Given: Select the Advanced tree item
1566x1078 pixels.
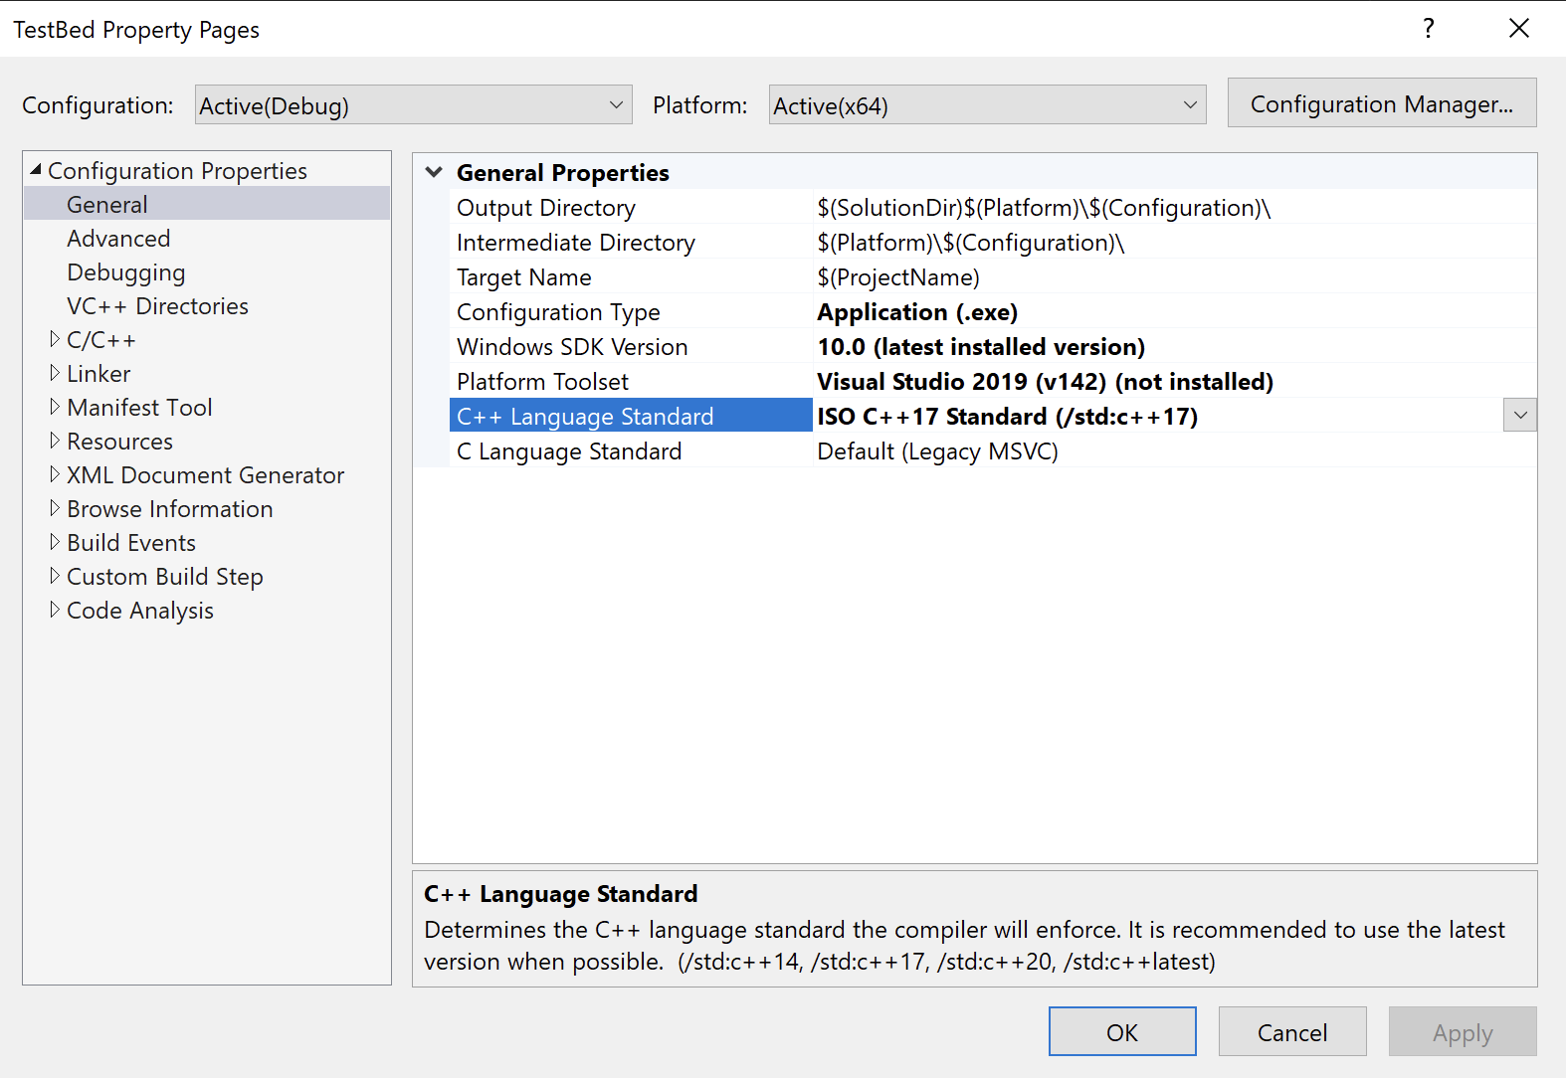Looking at the screenshot, I should click(x=118, y=239).
